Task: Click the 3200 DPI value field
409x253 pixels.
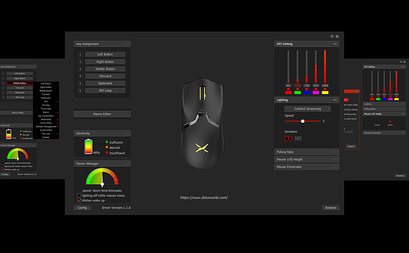Action: pos(307,86)
